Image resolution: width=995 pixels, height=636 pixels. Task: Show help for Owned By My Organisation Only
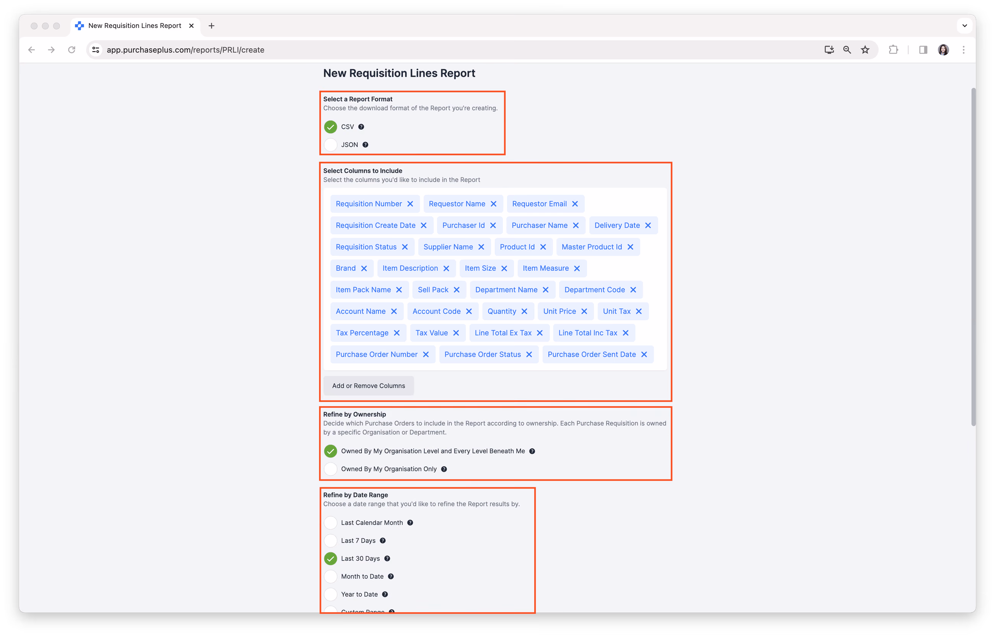[444, 469]
